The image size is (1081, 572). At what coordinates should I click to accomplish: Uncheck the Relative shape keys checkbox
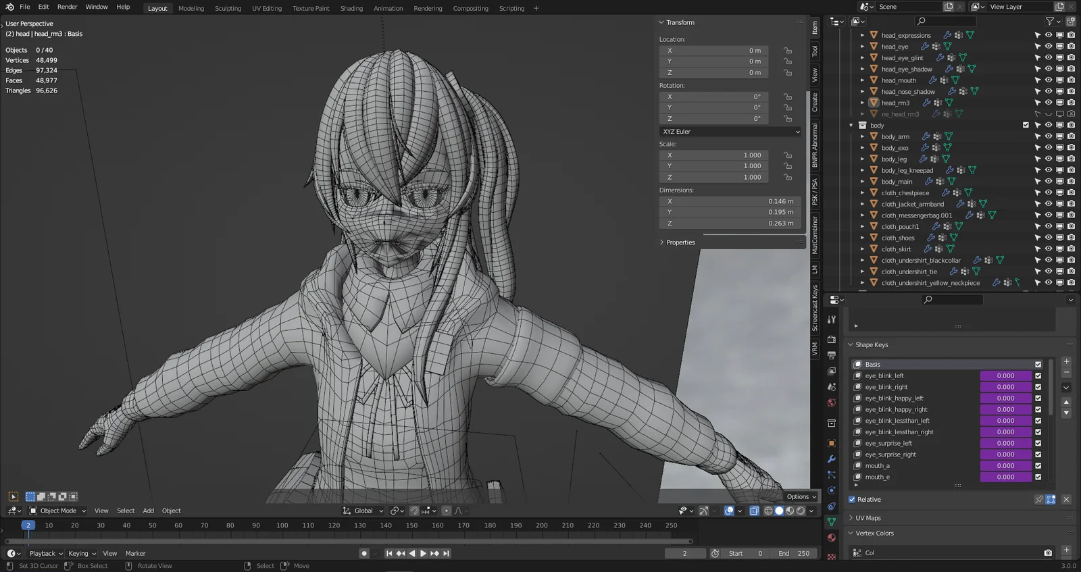(852, 500)
